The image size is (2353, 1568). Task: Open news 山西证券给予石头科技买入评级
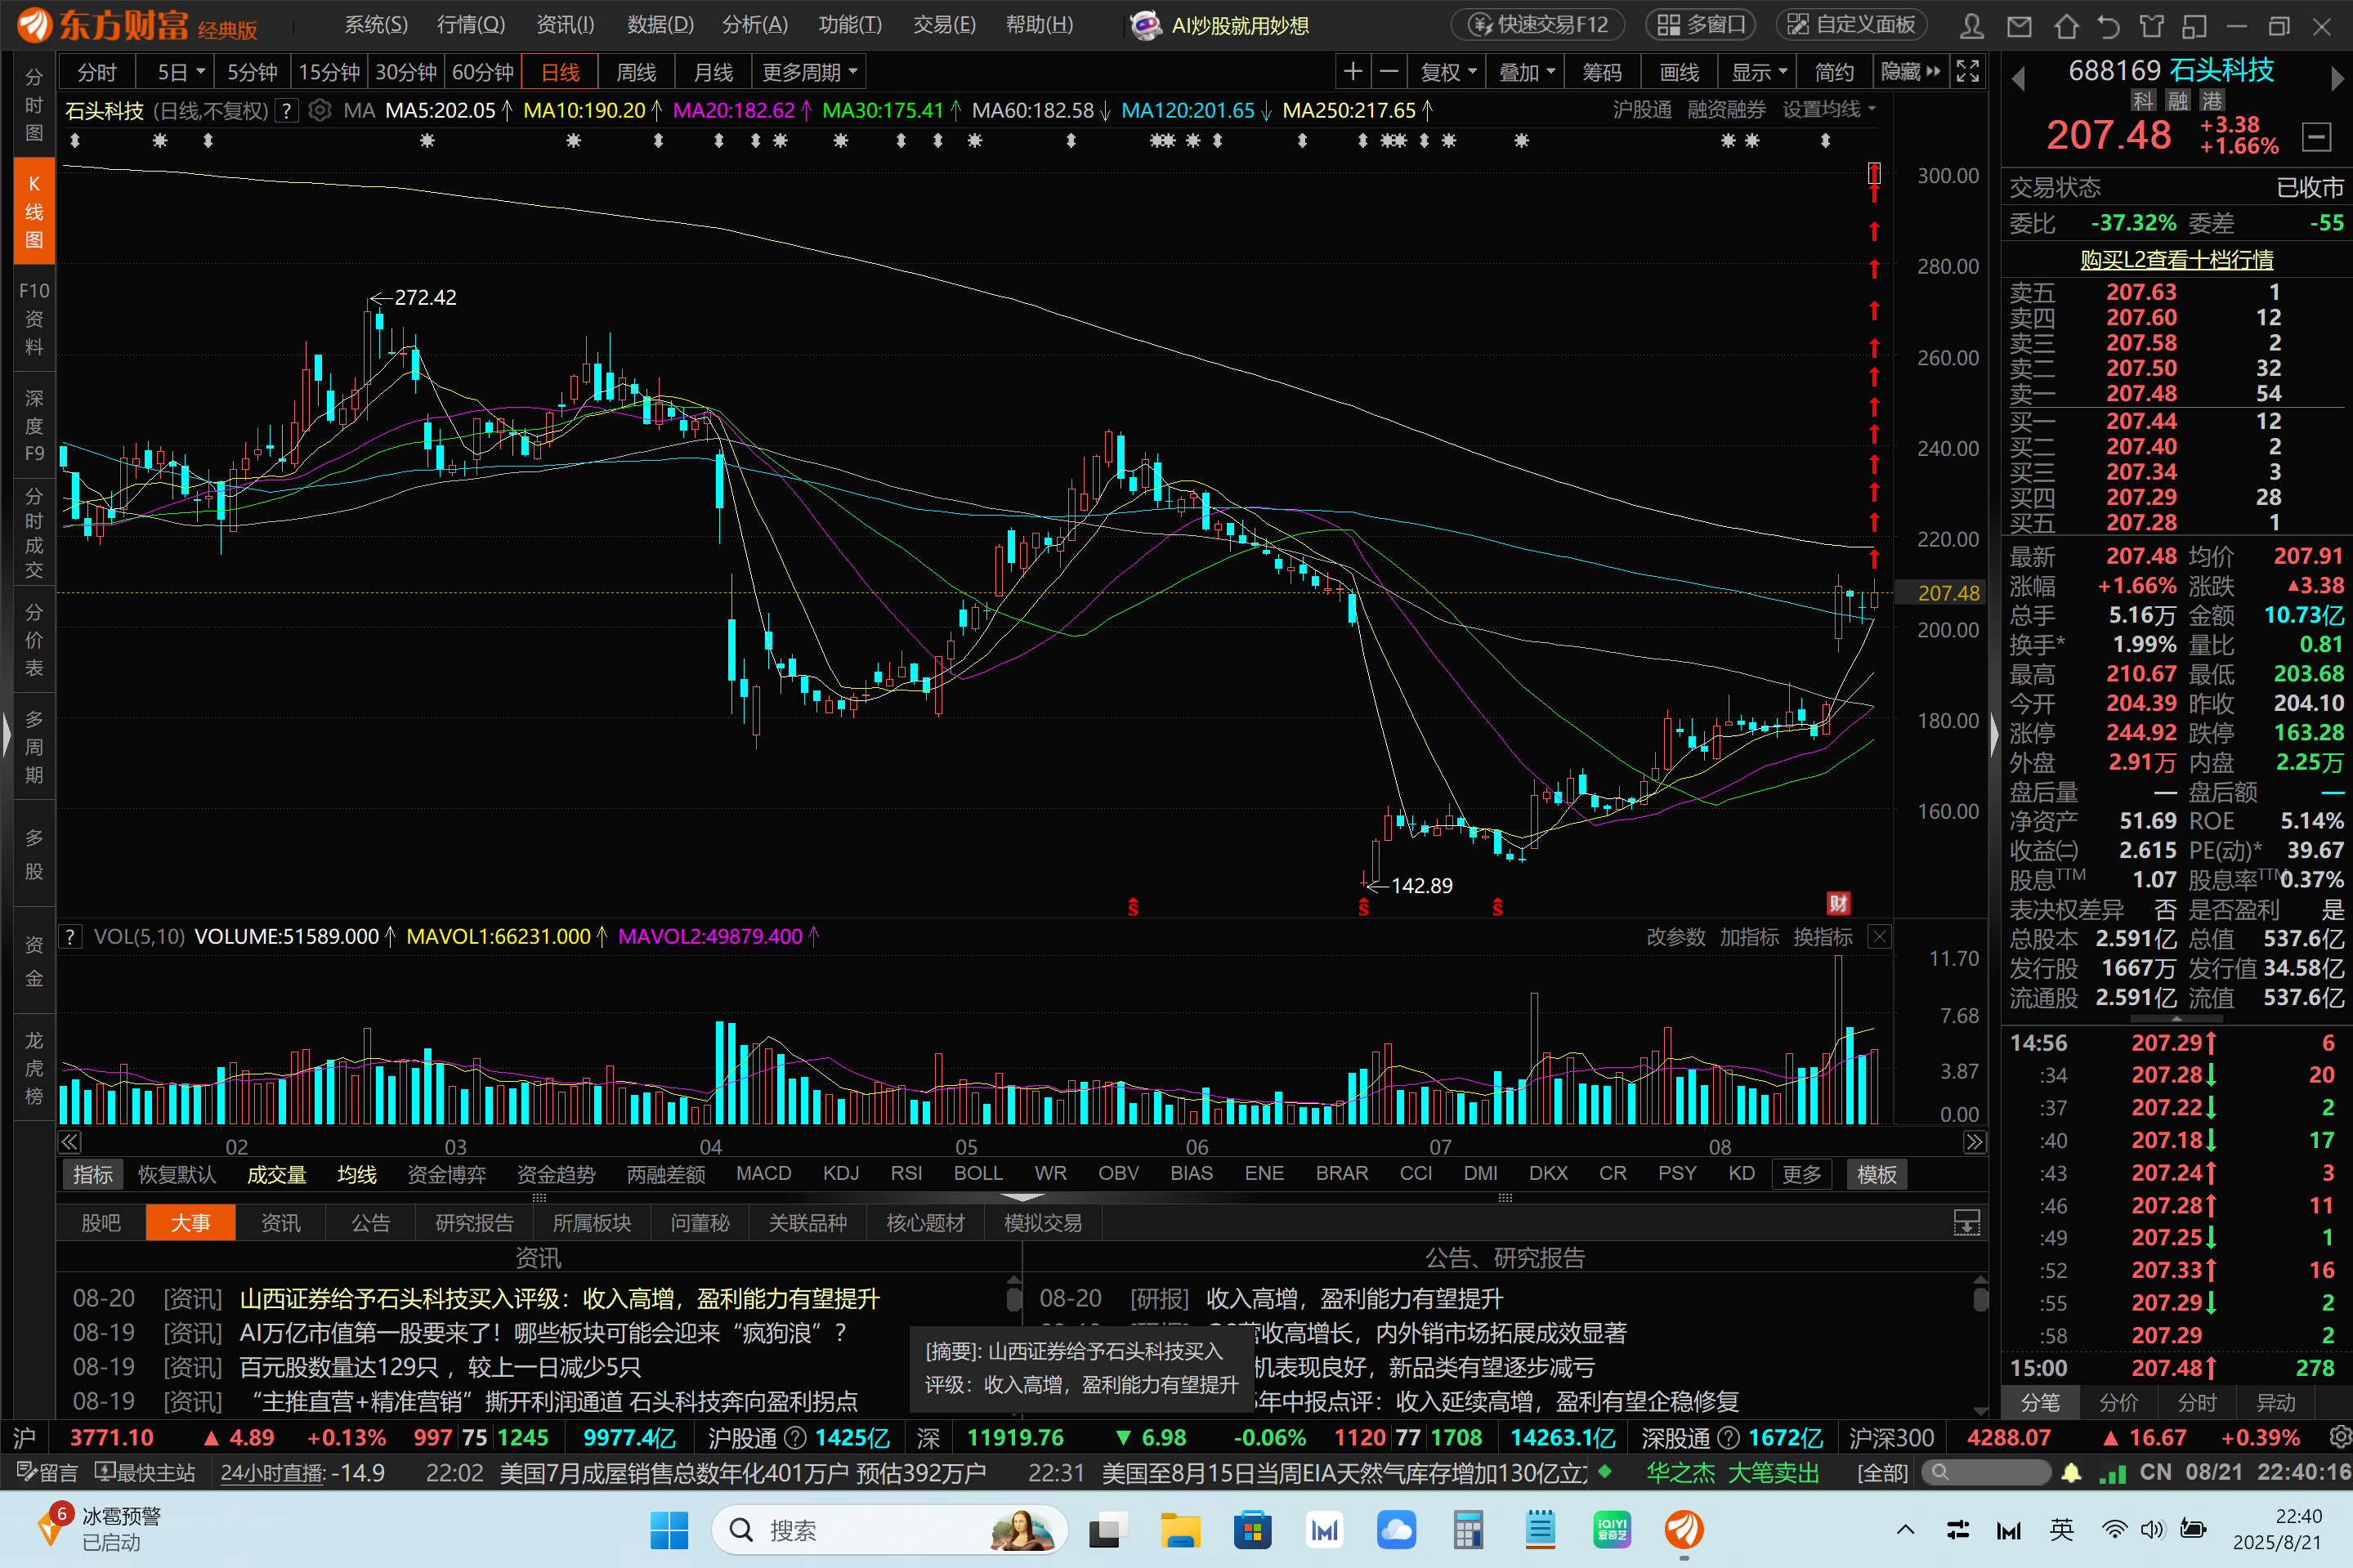(560, 1299)
